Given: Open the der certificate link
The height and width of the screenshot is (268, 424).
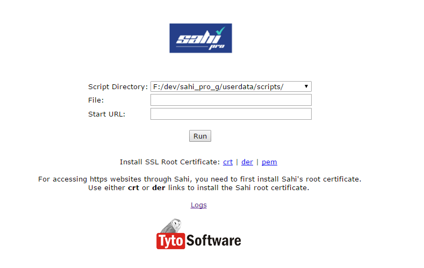Looking at the screenshot, I should pos(247,162).
